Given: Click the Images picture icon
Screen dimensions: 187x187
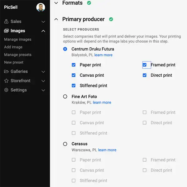Looking at the screenshot, I should click(x=6, y=31).
